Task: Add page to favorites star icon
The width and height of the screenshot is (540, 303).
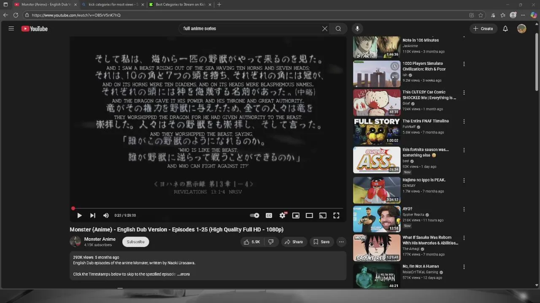Action: [x=481, y=15]
